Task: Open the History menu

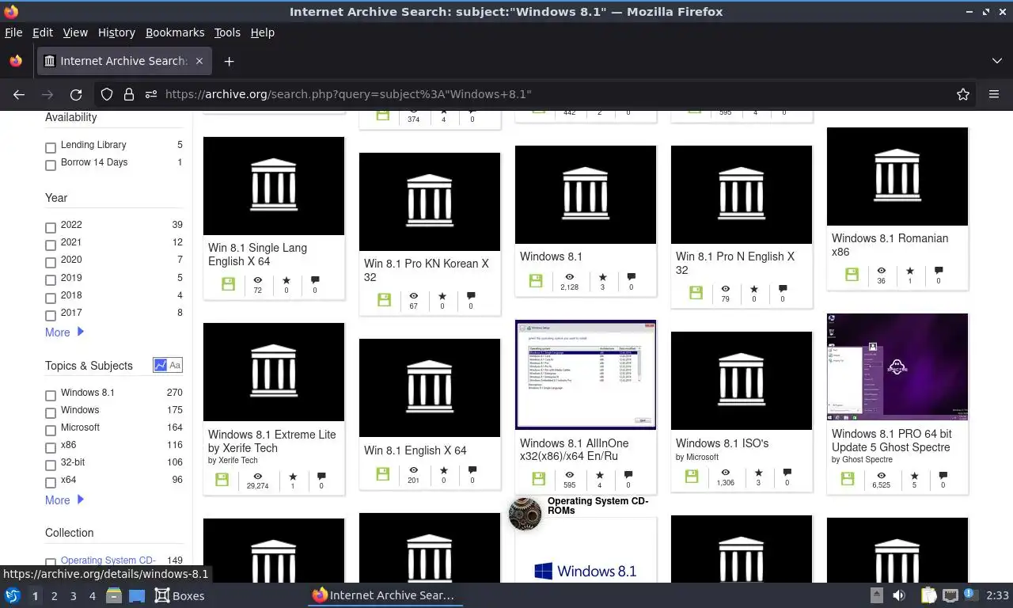Action: pyautogui.click(x=116, y=32)
